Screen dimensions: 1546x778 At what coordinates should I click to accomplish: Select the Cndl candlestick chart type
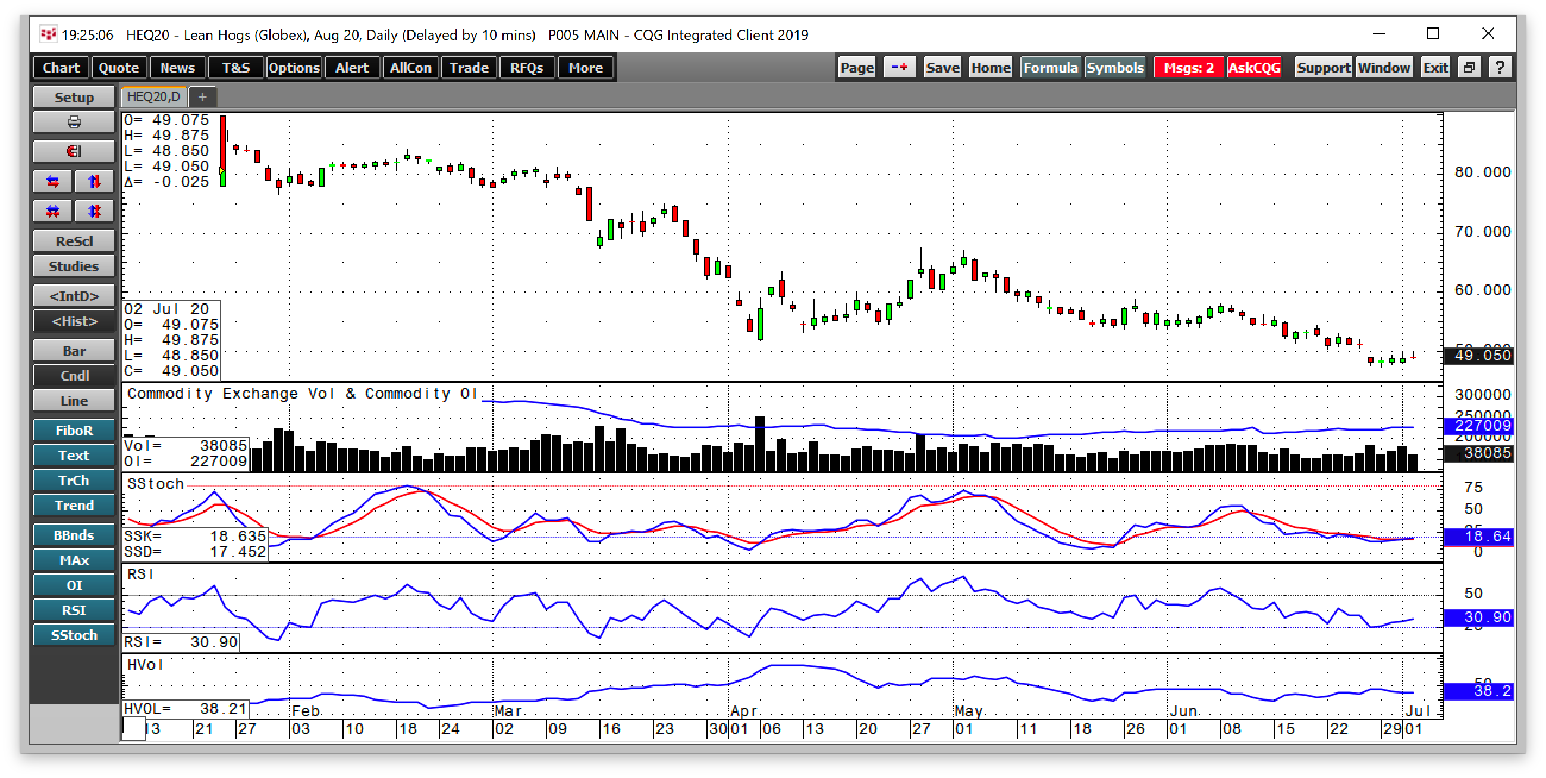(x=74, y=376)
